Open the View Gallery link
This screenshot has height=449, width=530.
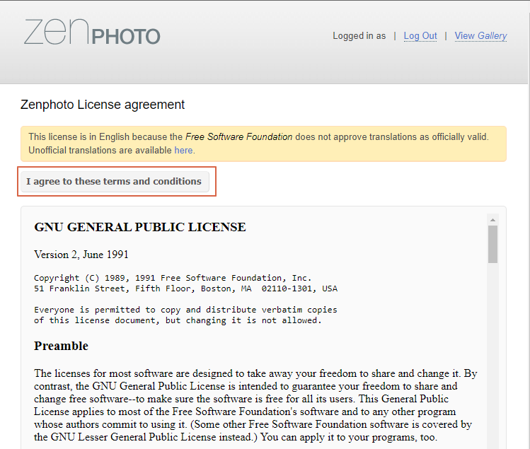coord(480,36)
